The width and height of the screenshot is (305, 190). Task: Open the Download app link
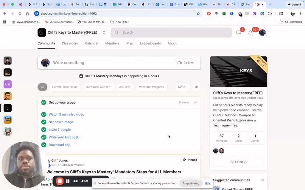pyautogui.click(x=60, y=145)
